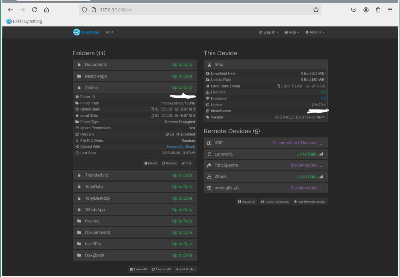Bookmark this page with the star icon
The image size is (400, 277).
point(316,10)
